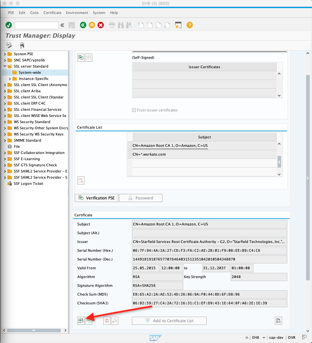
Task: Select the key management icon on the toolbar
Action: coord(22,45)
